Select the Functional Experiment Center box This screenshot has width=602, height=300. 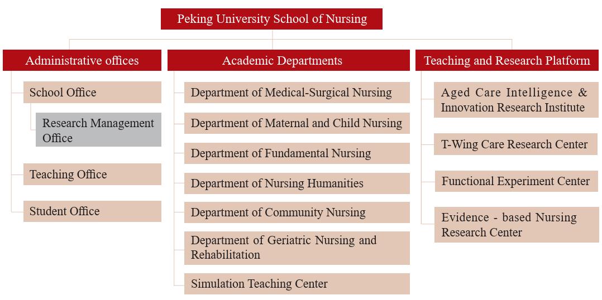click(x=517, y=181)
